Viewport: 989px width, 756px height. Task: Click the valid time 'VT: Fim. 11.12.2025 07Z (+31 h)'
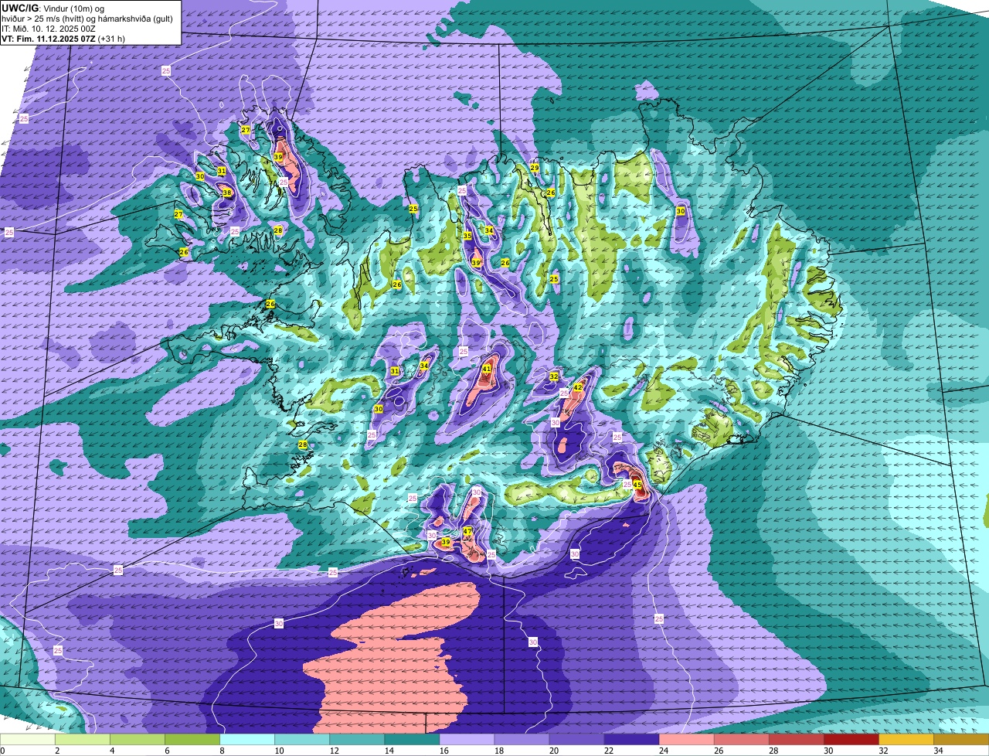coord(63,39)
